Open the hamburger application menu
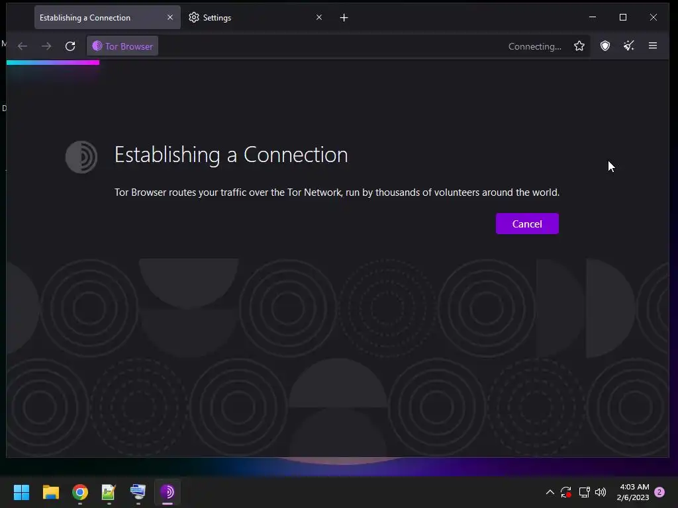This screenshot has height=508, width=678. coord(652,46)
